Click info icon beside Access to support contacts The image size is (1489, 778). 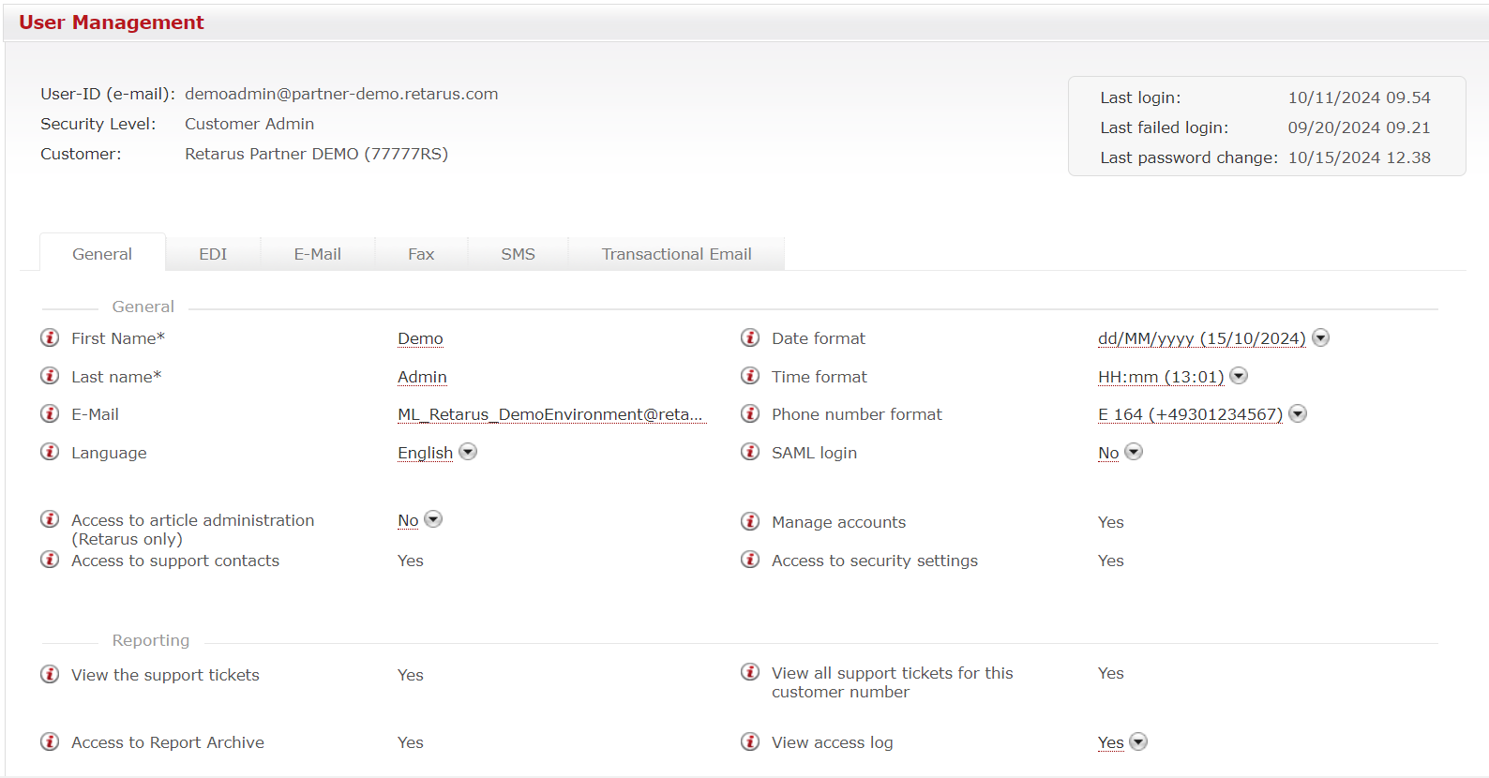click(x=50, y=560)
